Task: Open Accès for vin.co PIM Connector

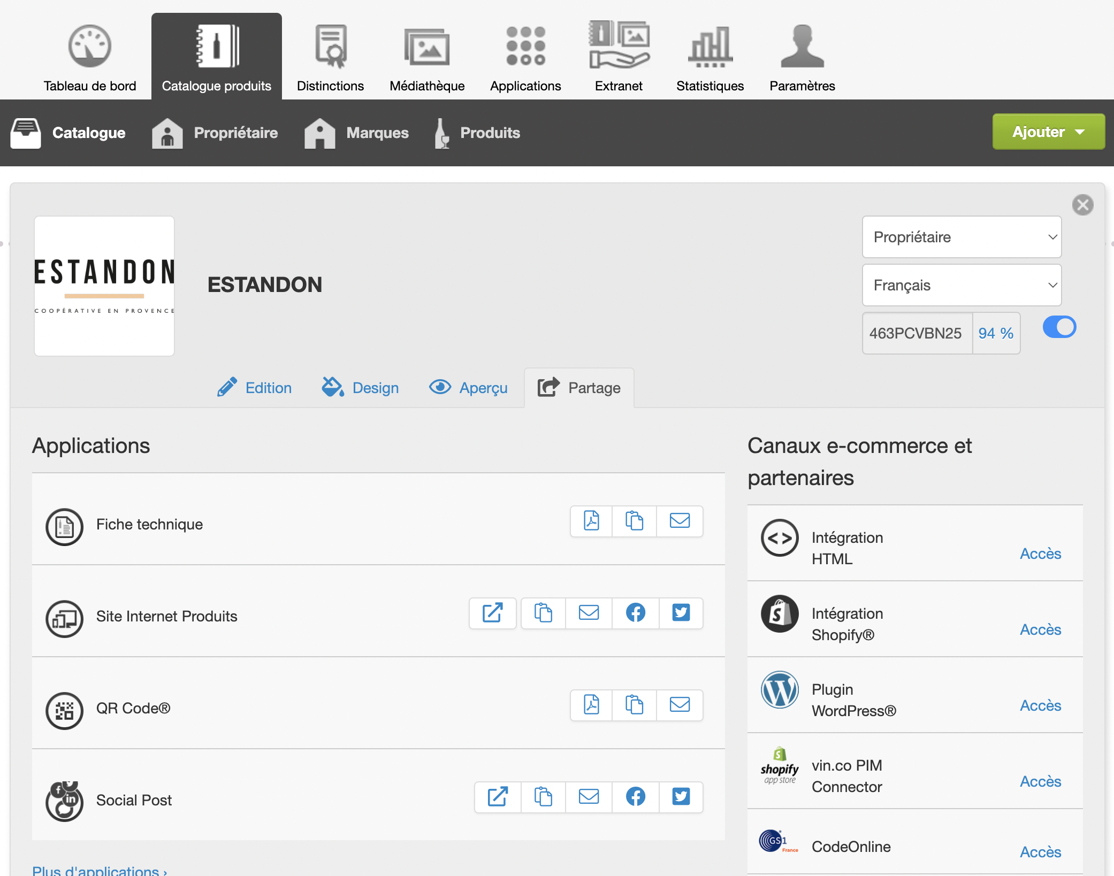Action: click(1040, 781)
